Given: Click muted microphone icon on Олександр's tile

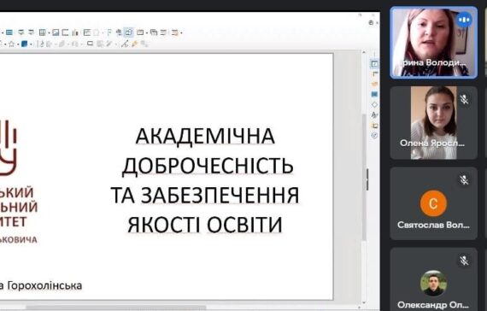Looking at the screenshot, I should (464, 261).
